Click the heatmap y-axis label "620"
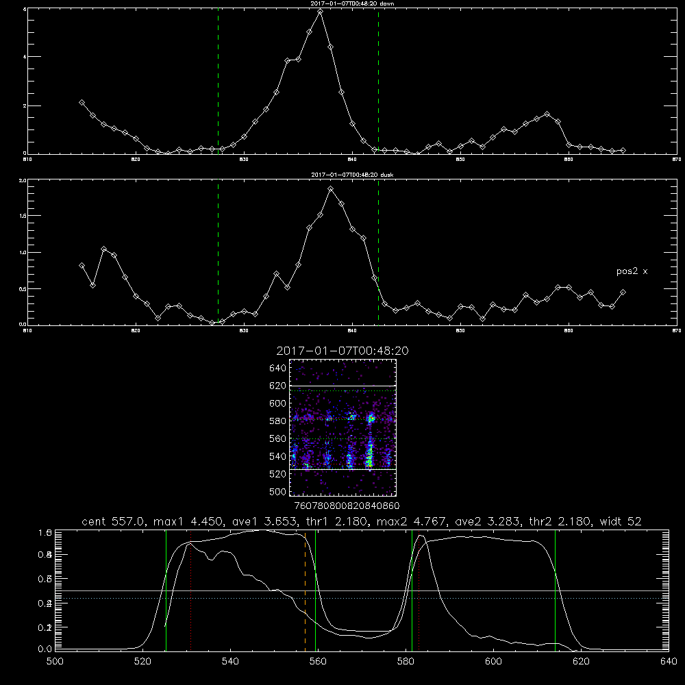The image size is (685, 685). [x=278, y=386]
